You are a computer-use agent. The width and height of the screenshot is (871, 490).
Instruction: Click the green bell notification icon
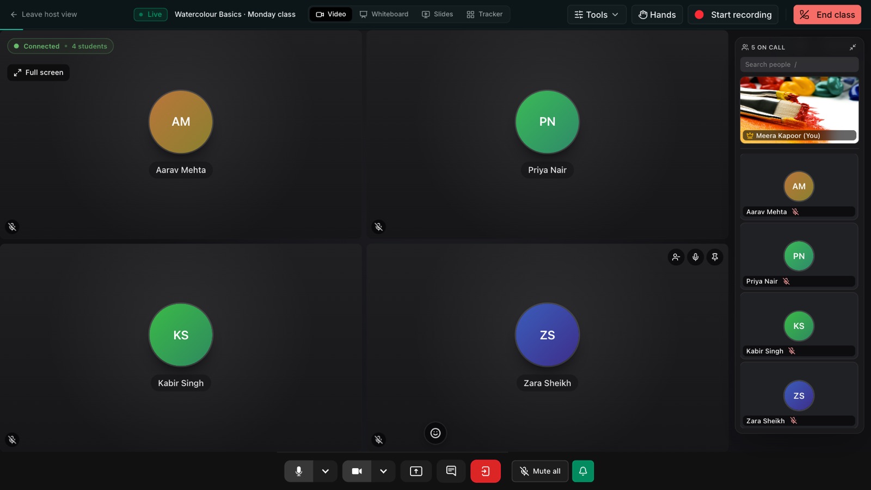point(583,471)
